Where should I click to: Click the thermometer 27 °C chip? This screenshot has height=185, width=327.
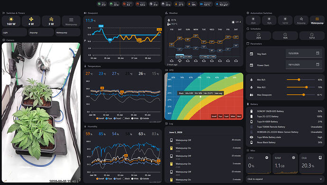point(179,4)
